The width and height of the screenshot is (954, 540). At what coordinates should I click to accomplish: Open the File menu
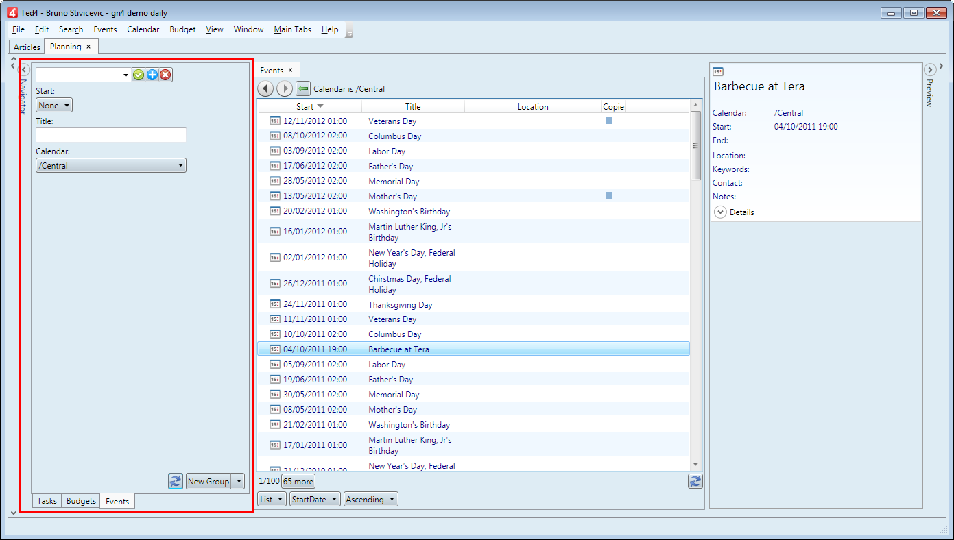click(19, 29)
